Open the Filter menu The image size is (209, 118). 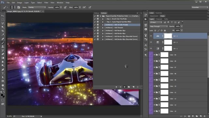(46, 3)
